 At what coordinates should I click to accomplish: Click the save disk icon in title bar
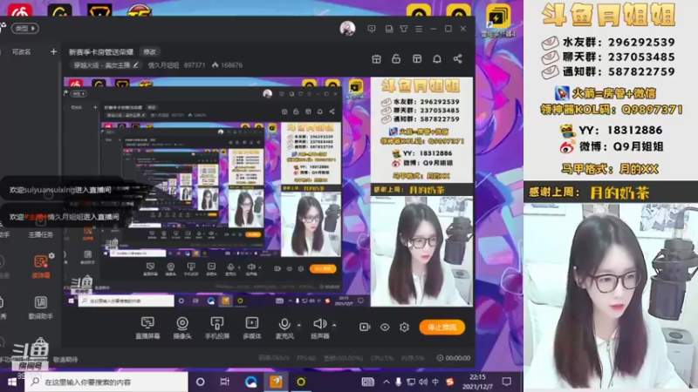388,29
